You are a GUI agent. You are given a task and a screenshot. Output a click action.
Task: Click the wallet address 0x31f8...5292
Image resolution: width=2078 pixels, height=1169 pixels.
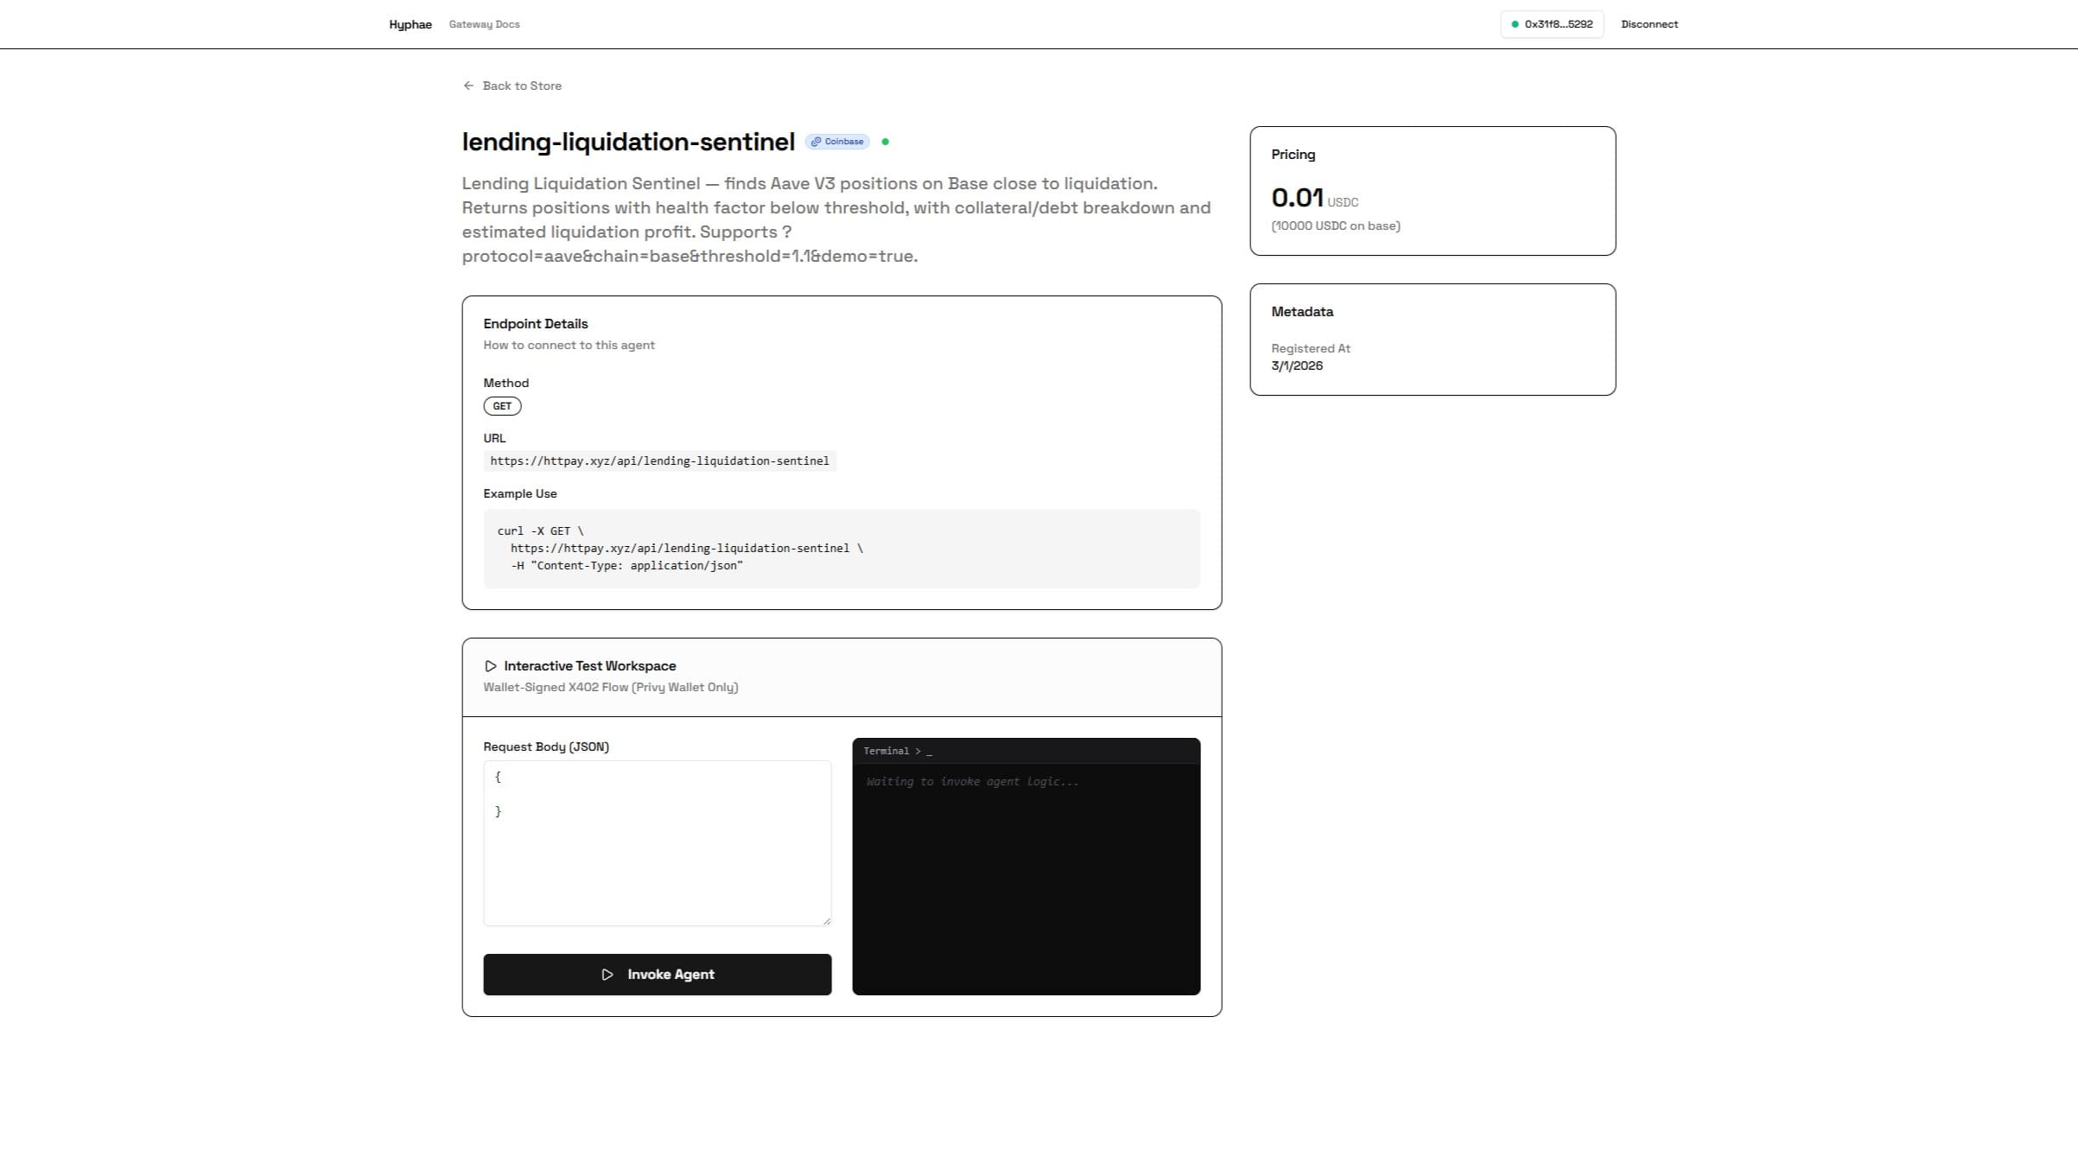[x=1558, y=24]
